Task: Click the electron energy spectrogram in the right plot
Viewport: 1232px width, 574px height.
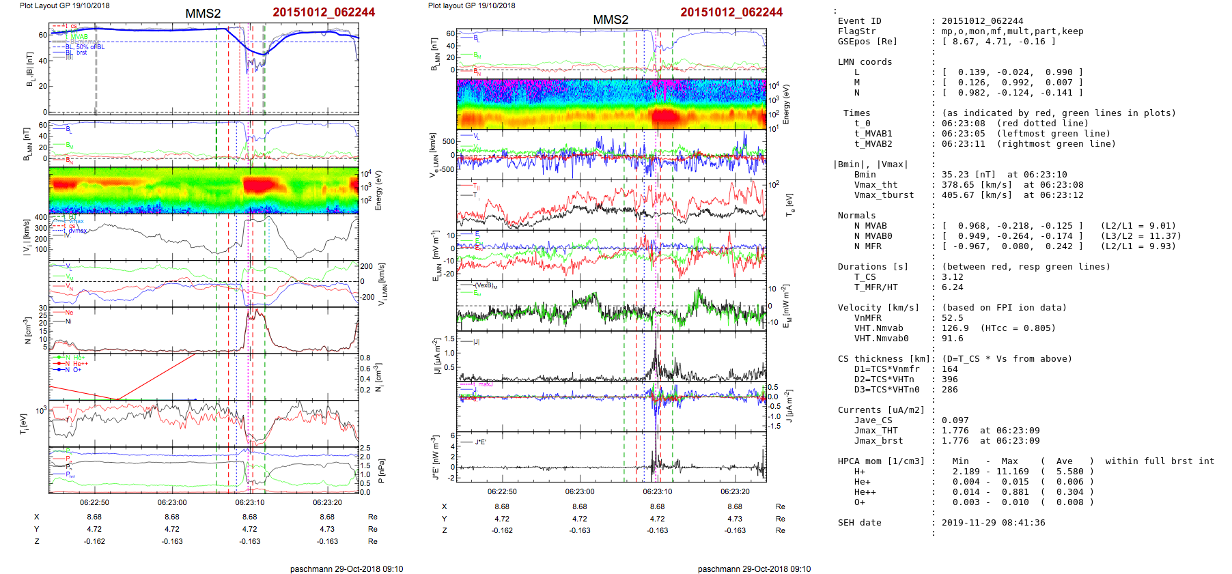Action: [x=611, y=104]
